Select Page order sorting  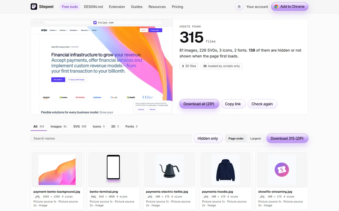236,138
